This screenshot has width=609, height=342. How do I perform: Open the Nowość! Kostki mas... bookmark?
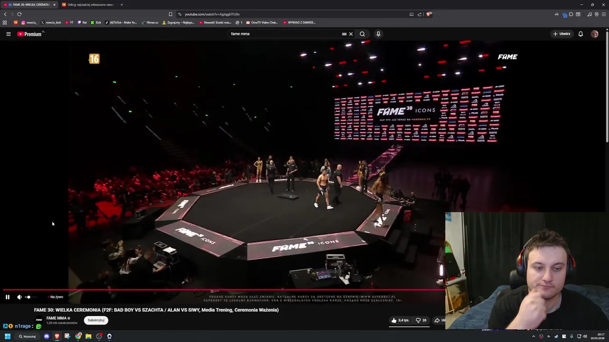[x=215, y=22]
